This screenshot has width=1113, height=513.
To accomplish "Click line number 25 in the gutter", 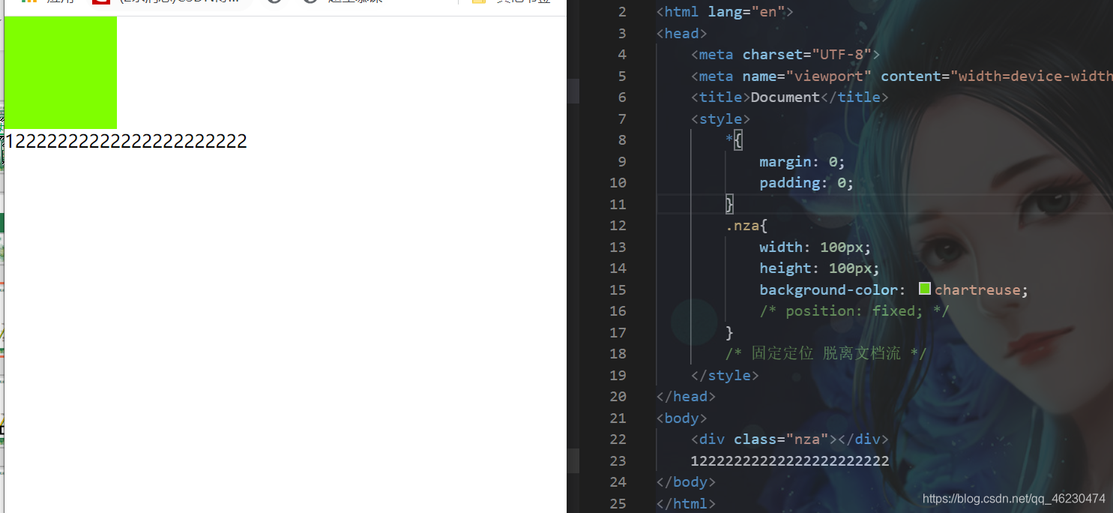I will [x=618, y=503].
